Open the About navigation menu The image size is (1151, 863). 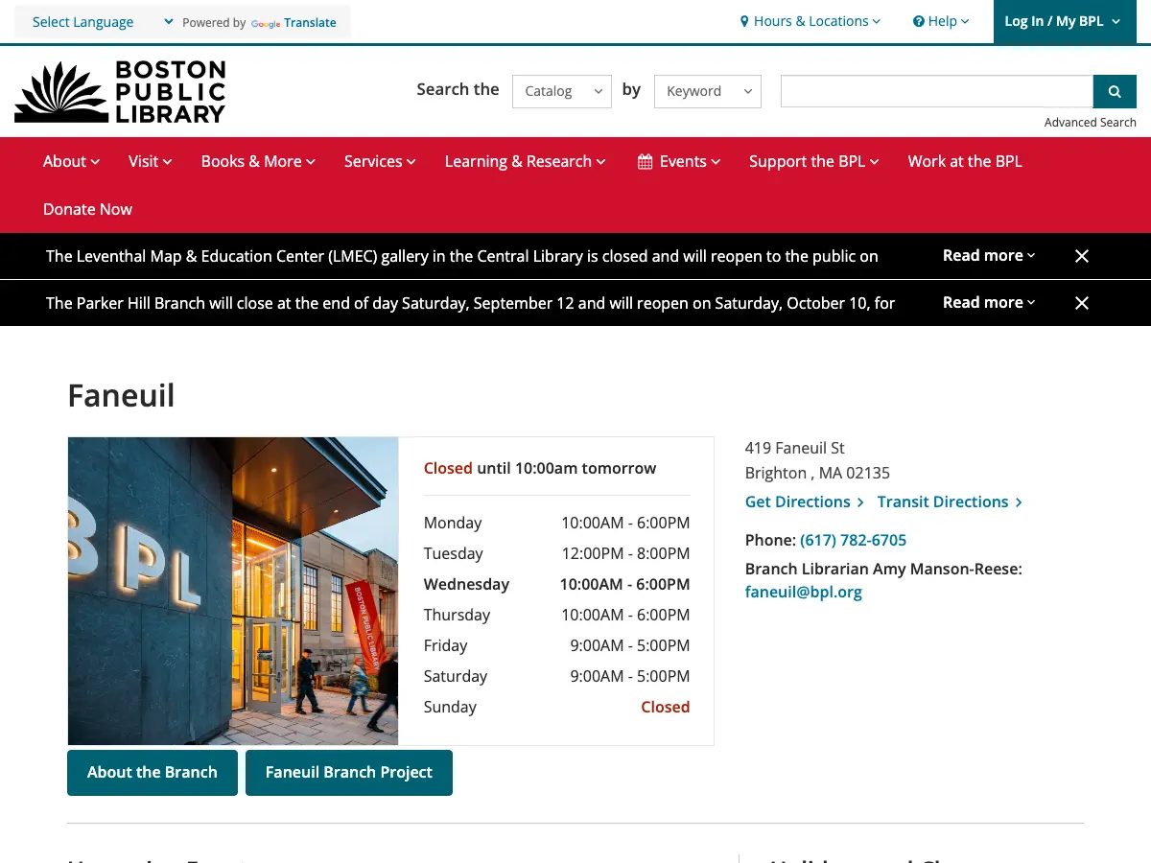(x=71, y=161)
